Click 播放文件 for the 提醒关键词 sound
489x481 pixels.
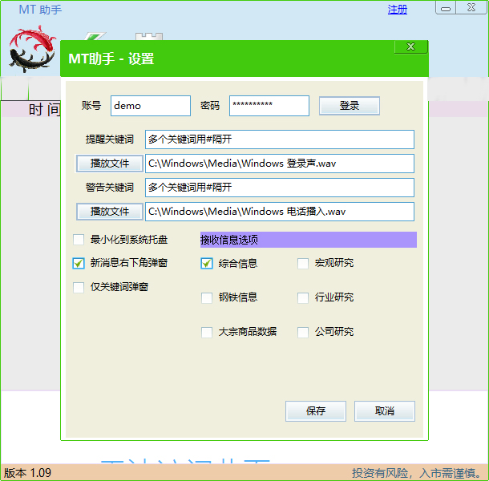click(110, 164)
